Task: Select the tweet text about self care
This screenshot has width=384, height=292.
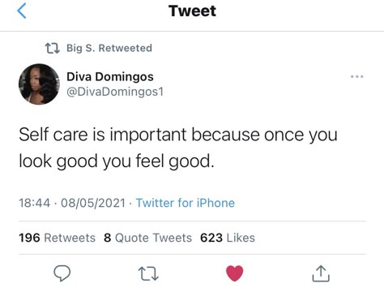Action: (178, 148)
